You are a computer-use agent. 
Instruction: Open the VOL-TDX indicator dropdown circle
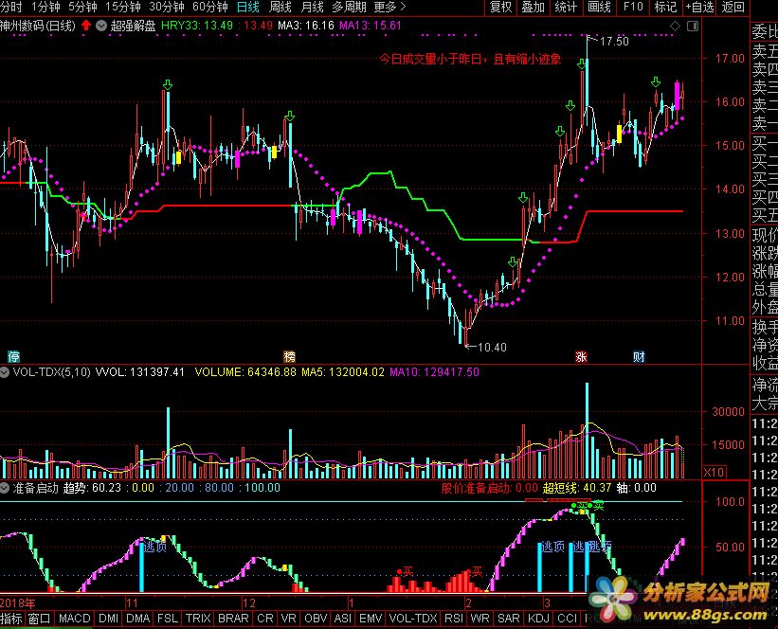click(x=5, y=372)
